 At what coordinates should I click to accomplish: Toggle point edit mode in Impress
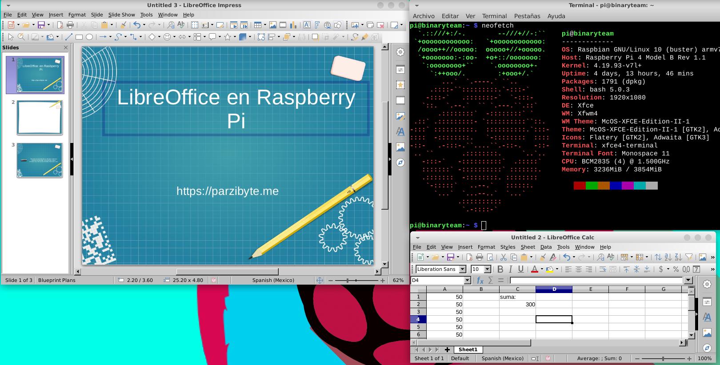(x=355, y=37)
